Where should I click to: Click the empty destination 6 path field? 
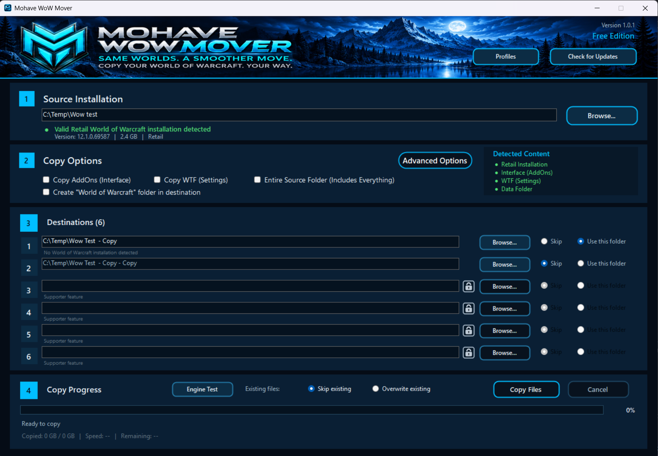[250, 352]
